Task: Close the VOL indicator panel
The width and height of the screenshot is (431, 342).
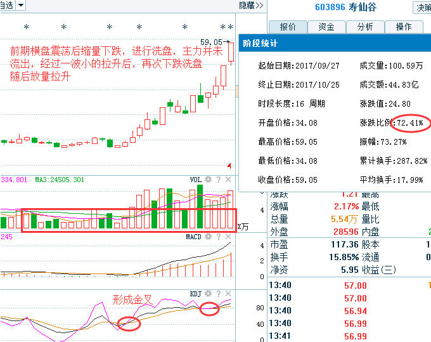Action: coord(228,180)
